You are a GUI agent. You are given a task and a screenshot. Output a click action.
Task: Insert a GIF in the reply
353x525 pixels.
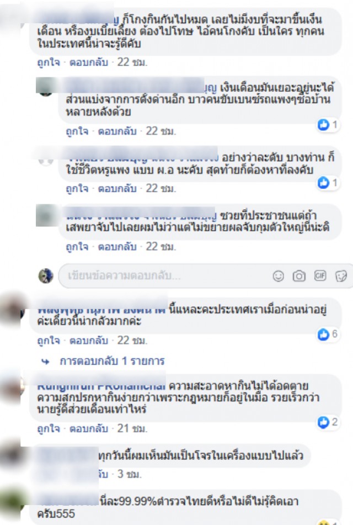tap(320, 275)
